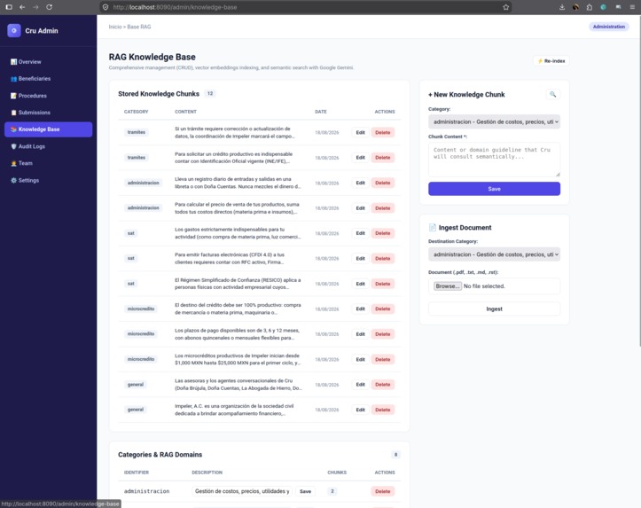Edit the chunk 'Los microcréditos productivos de Impeler'

pos(360,359)
